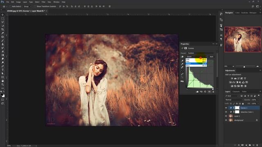This screenshot has height=147, width=262.
Task: View previous state icon in Properties panel
Action: (x=201, y=91)
